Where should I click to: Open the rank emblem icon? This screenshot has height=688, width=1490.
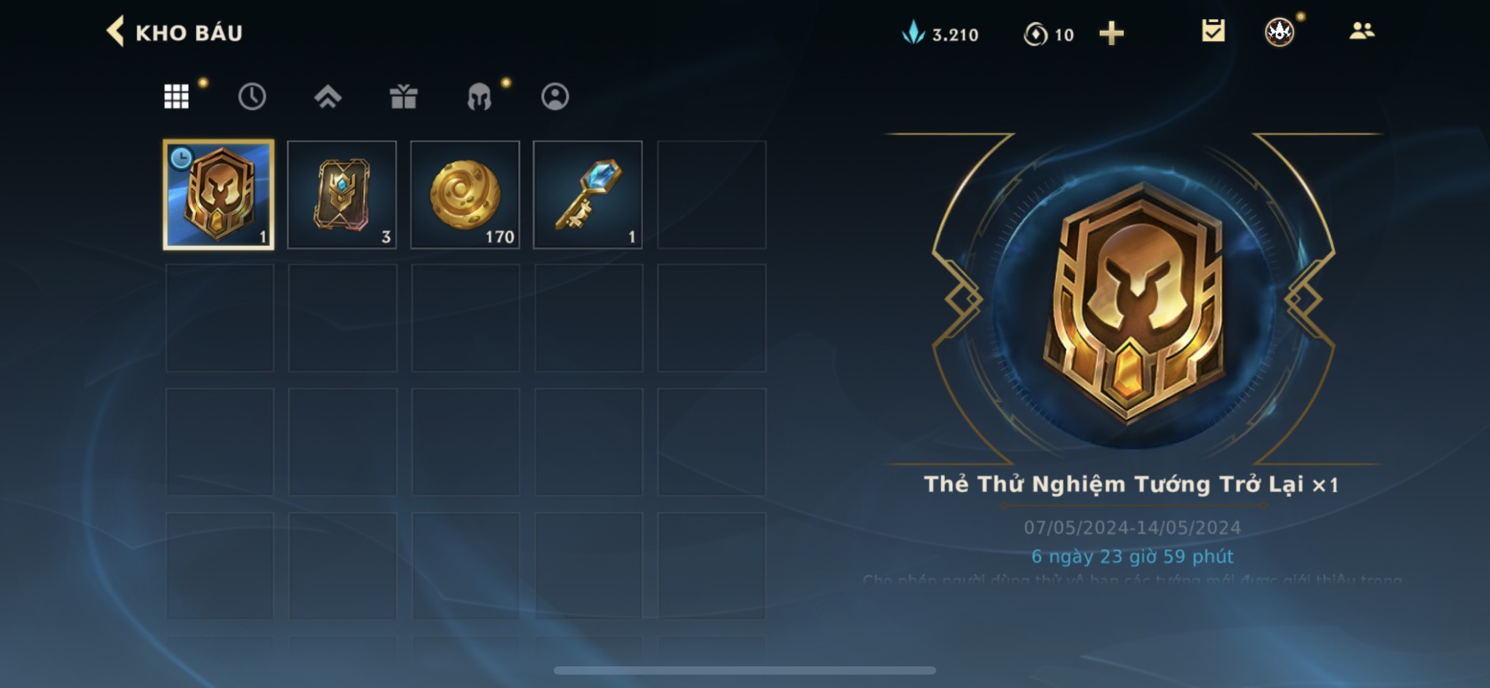point(1280,32)
